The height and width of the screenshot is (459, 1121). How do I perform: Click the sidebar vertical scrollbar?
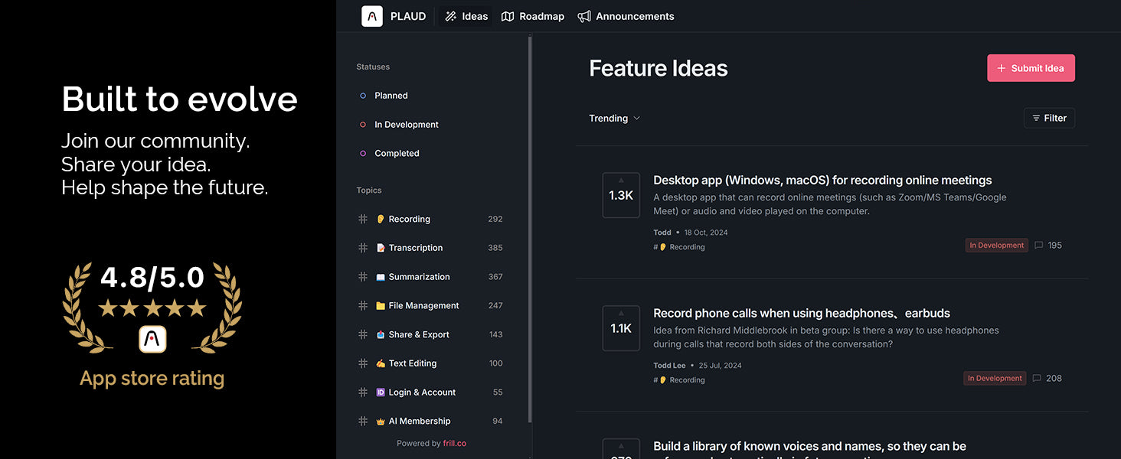click(x=530, y=229)
